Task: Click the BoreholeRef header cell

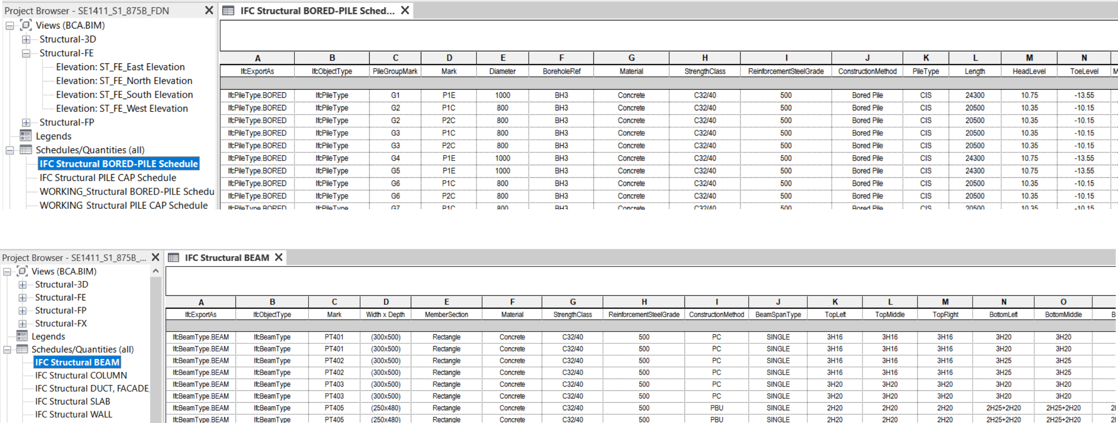Action: (x=561, y=71)
